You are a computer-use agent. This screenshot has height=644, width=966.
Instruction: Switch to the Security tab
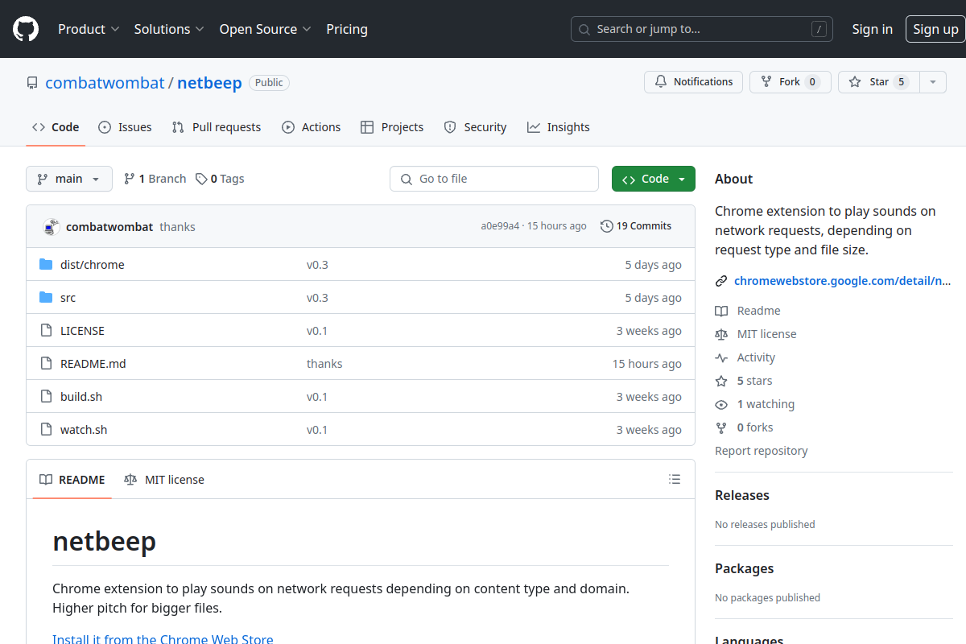coord(475,127)
